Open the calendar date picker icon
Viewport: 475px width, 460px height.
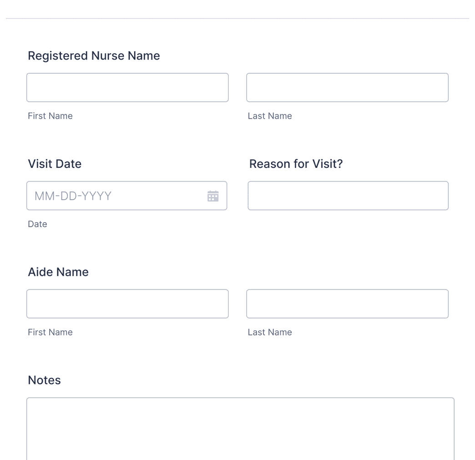tap(212, 196)
